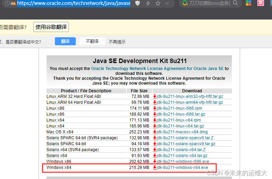This screenshot has height=179, width=272.
Task: Click the lightning bolt speed mode icon
Action: pos(148,3)
